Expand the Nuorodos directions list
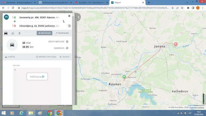The image size is (206, 116). click(x=61, y=48)
